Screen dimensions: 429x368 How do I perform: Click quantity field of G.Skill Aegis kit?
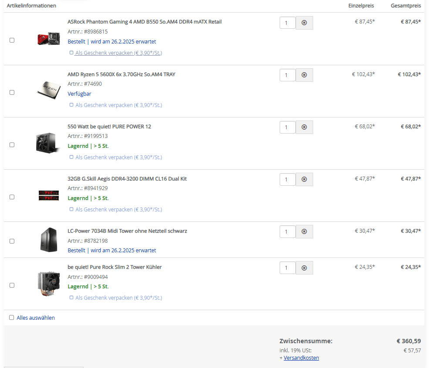tap(287, 179)
